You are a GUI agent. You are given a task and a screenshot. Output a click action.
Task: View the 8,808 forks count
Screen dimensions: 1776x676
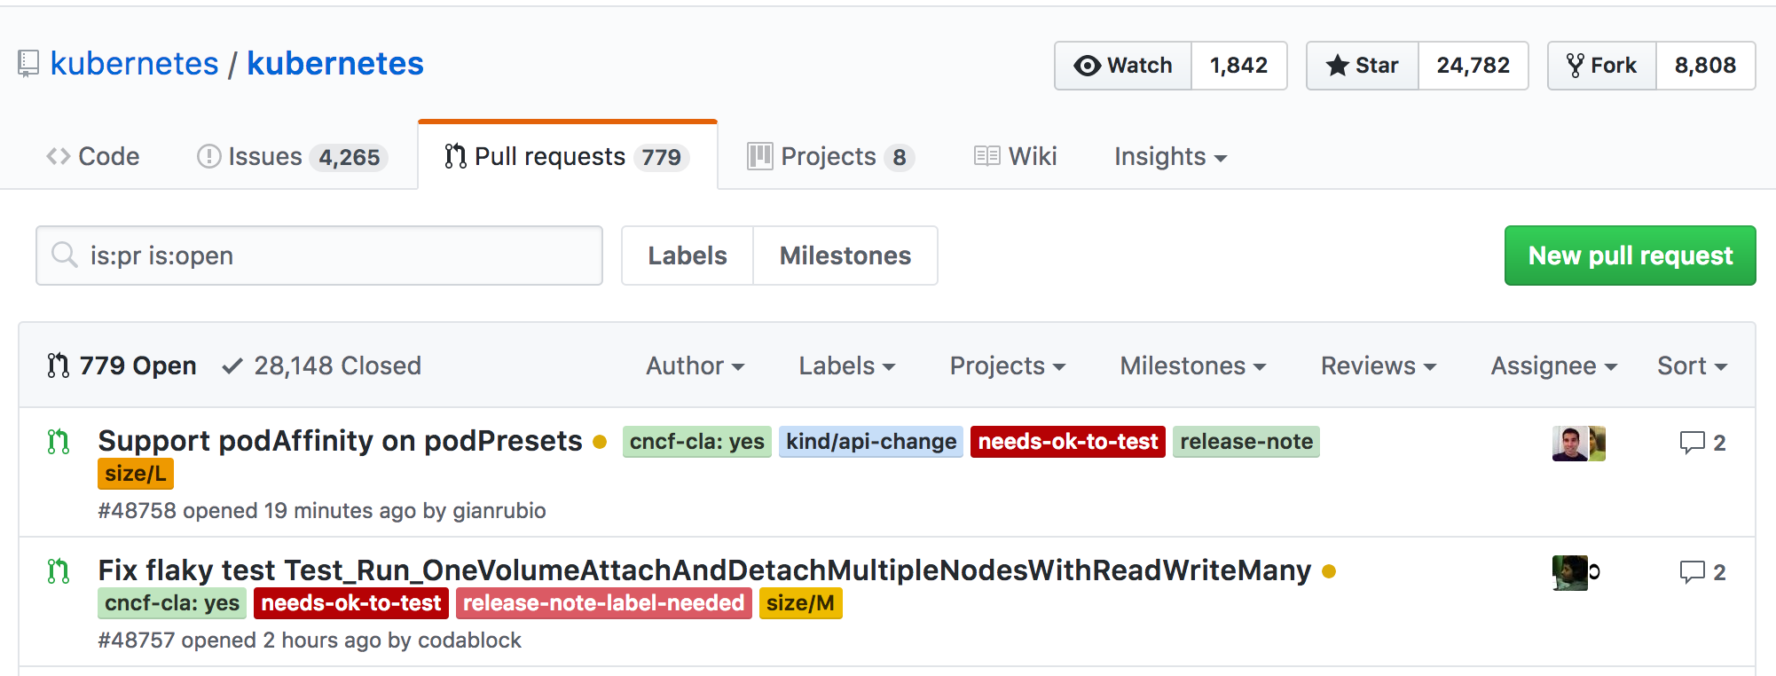1706,66
